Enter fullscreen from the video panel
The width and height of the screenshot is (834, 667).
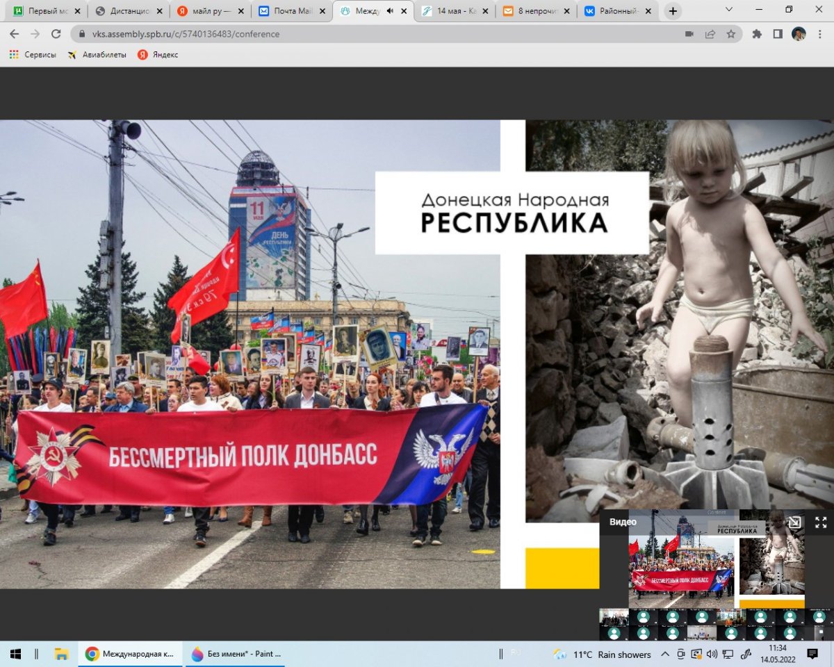pyautogui.click(x=821, y=522)
